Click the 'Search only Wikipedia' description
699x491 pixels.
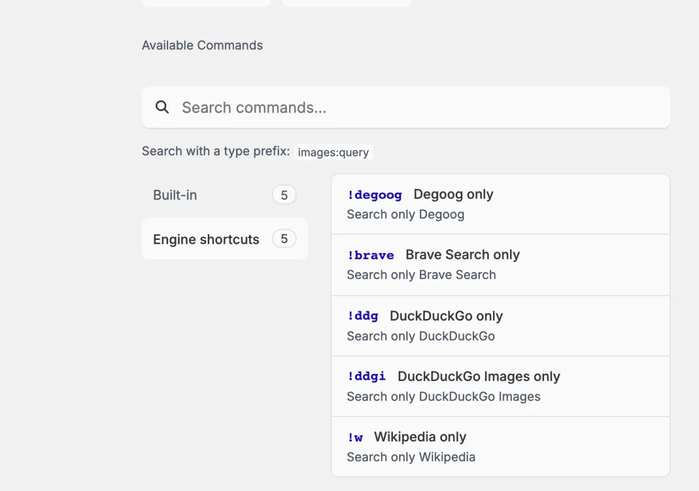coord(411,457)
